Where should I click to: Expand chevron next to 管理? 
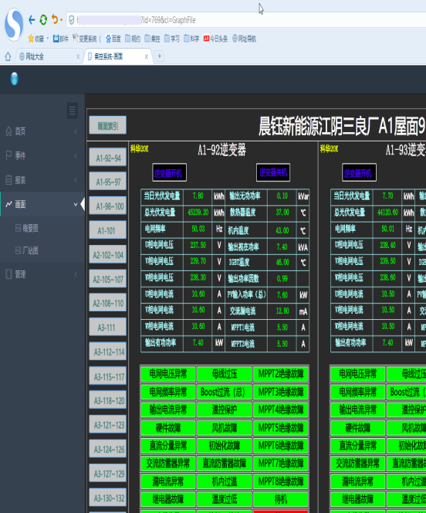(76, 274)
